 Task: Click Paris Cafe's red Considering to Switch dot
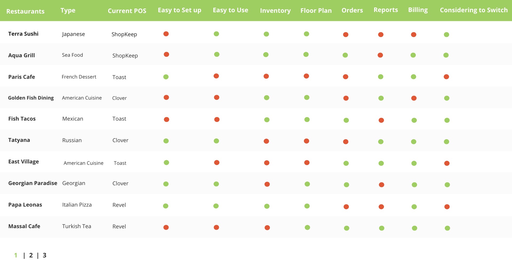pyautogui.click(x=446, y=77)
